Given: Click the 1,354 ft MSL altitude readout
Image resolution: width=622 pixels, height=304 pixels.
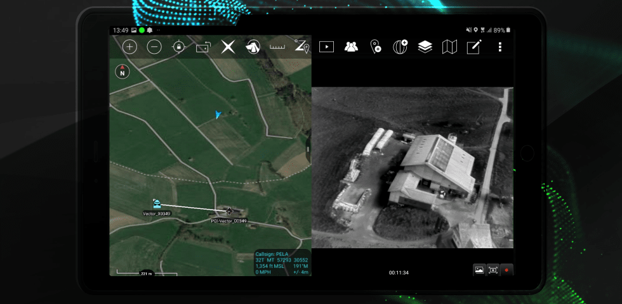Looking at the screenshot, I should coord(270,266).
